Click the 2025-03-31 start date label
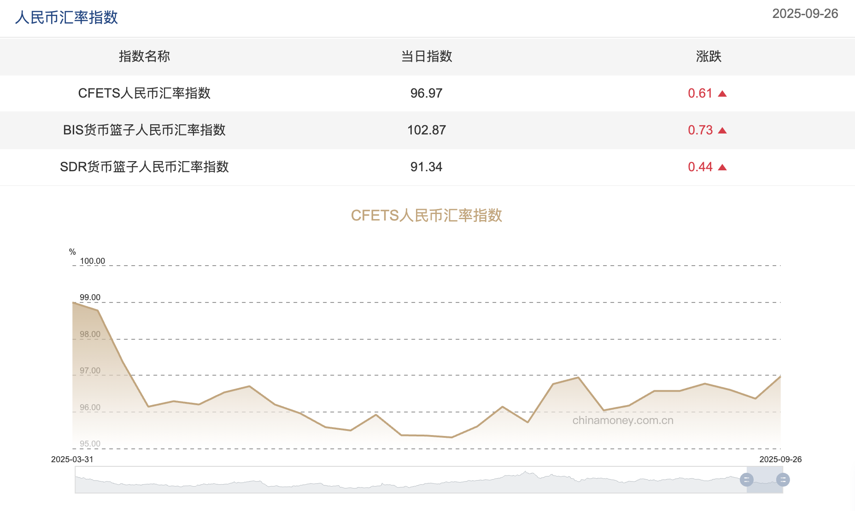The height and width of the screenshot is (511, 855). (x=72, y=459)
